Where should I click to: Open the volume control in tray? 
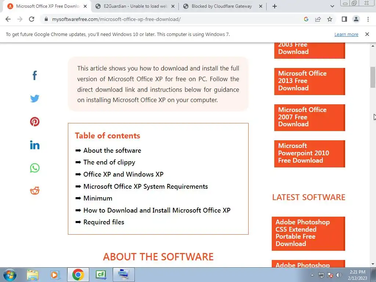tap(339, 275)
